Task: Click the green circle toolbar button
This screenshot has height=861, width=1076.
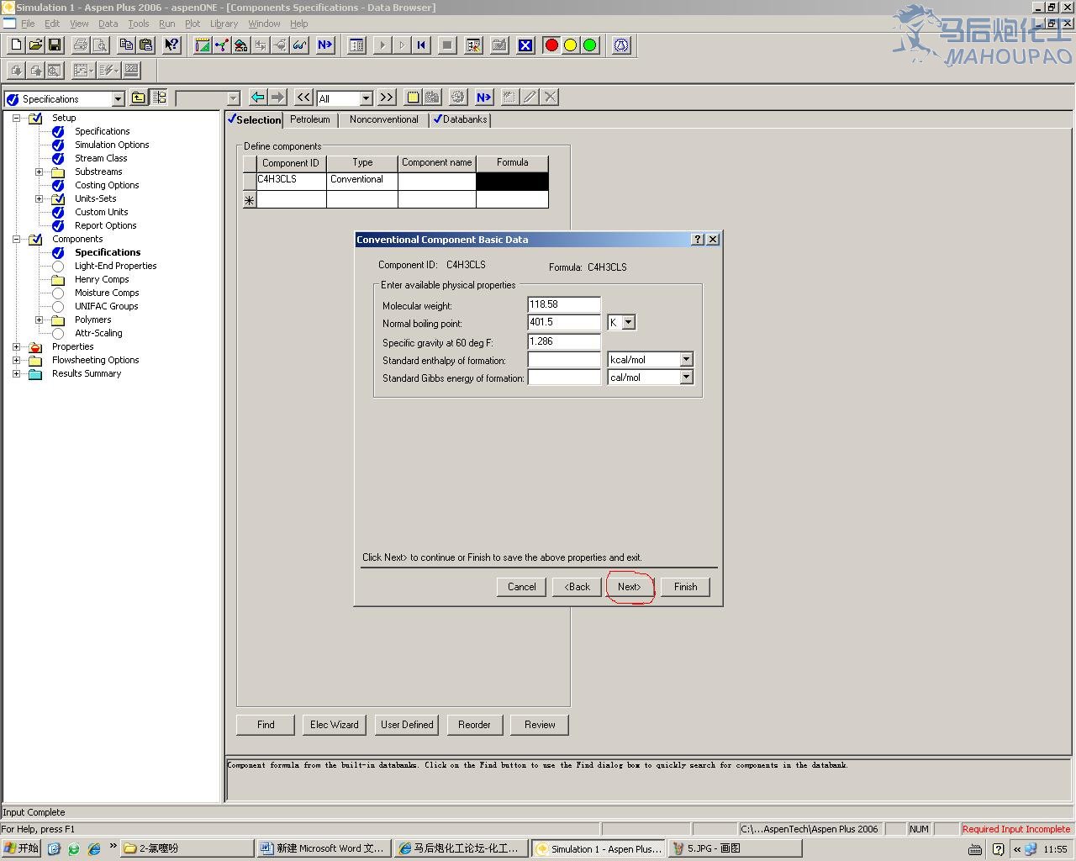Action: [x=590, y=45]
